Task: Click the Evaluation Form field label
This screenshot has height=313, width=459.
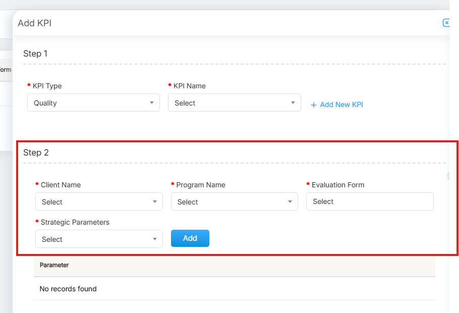Action: 337,185
